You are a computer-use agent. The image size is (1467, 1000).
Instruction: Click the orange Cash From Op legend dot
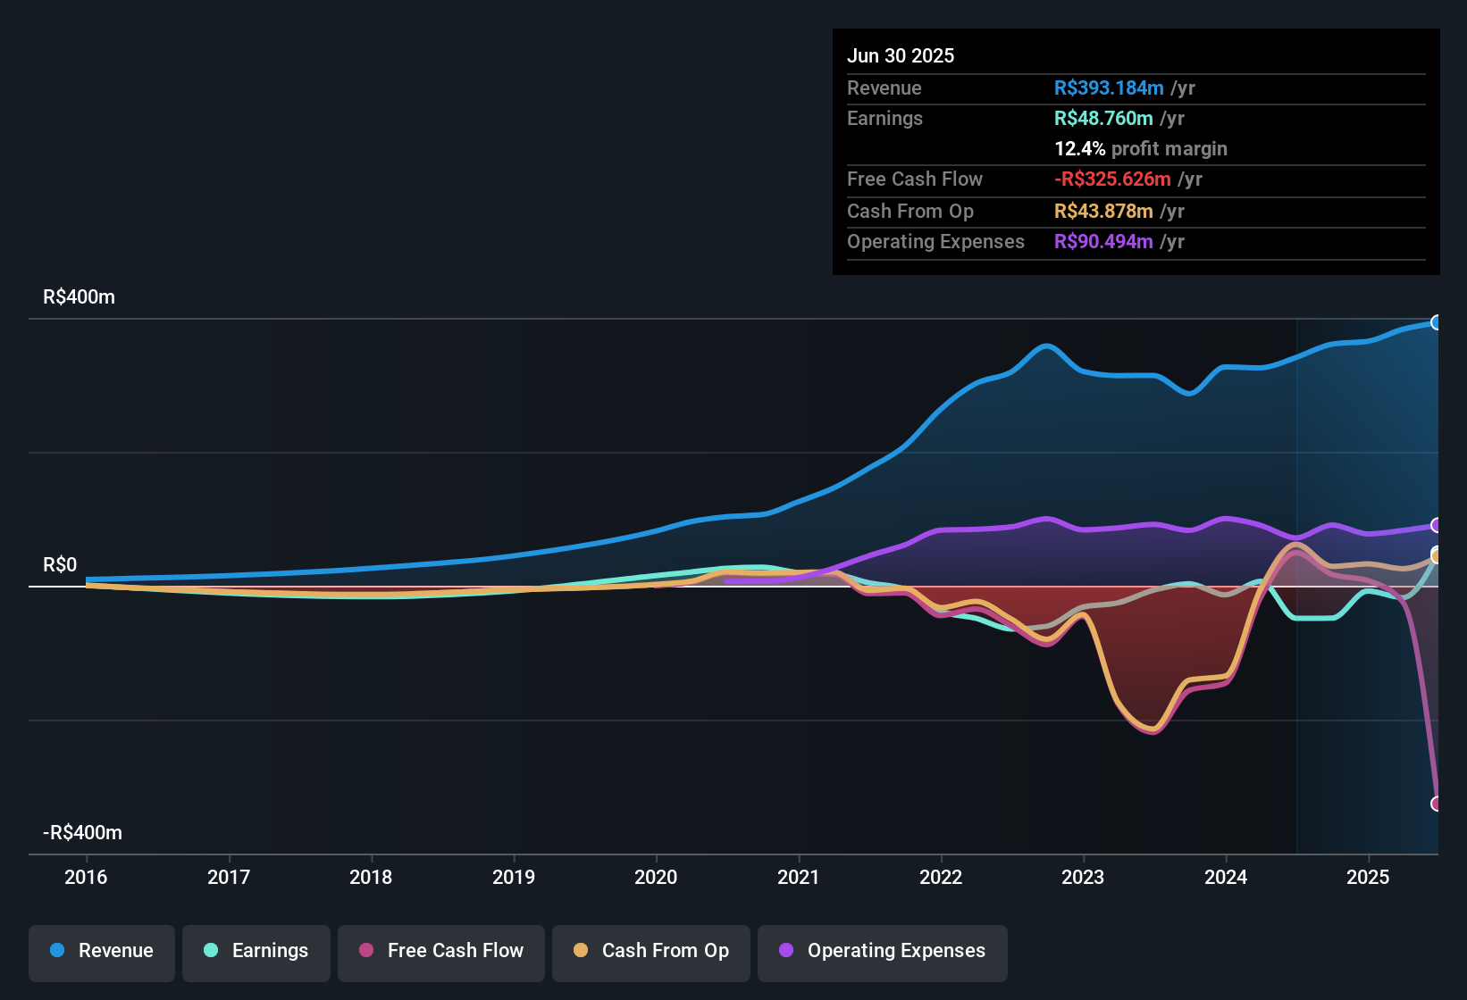(581, 951)
